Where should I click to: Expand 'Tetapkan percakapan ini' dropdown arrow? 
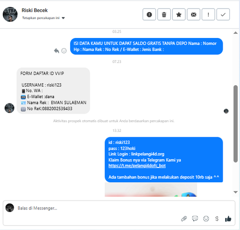[63, 18]
